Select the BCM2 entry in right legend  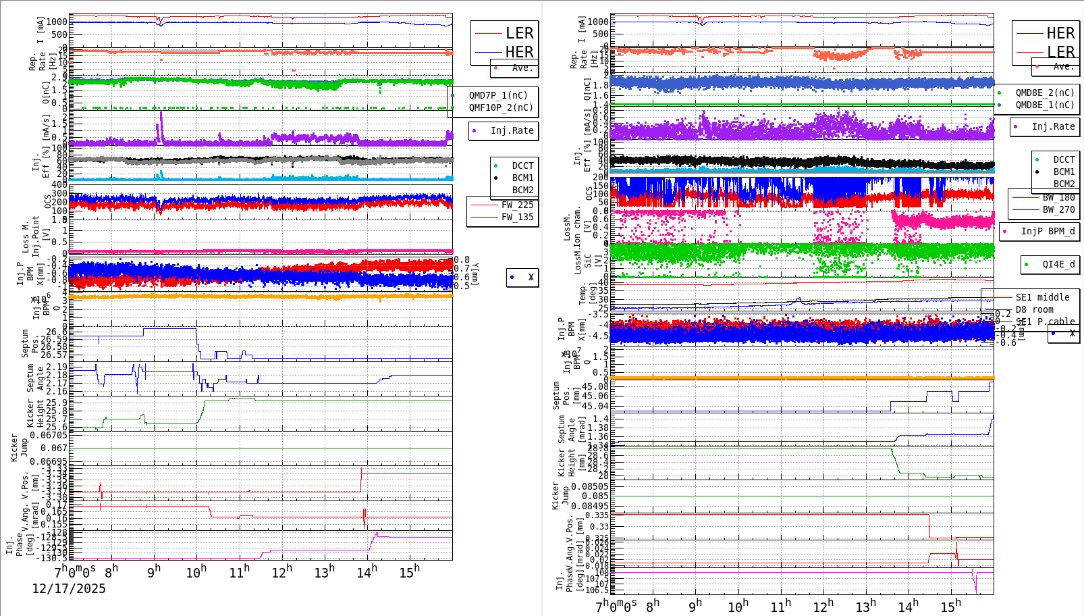click(1064, 182)
